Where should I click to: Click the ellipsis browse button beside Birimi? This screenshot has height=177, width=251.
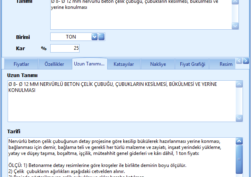tap(101, 37)
